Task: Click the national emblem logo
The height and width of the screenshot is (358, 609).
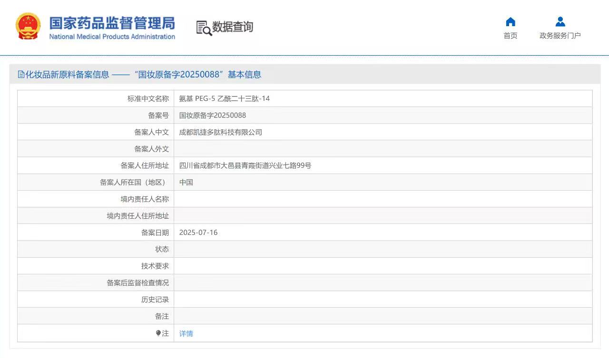Action: [29, 26]
